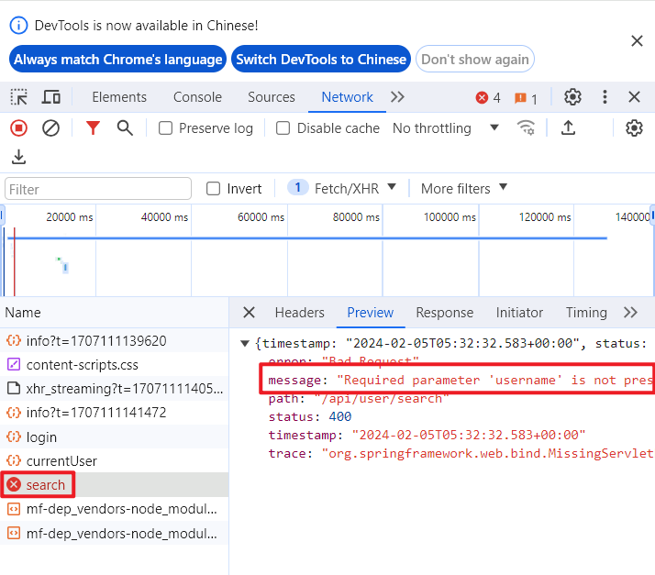655x575 pixels.
Task: Click the import HAR upload icon
Action: click(568, 128)
